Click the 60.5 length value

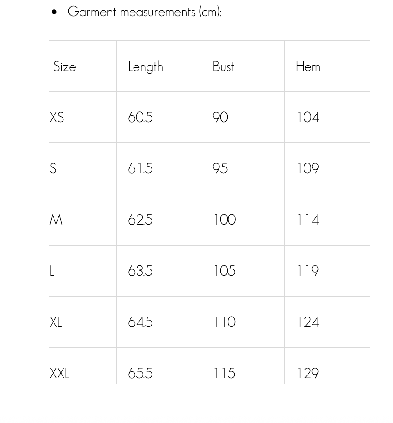140,118
